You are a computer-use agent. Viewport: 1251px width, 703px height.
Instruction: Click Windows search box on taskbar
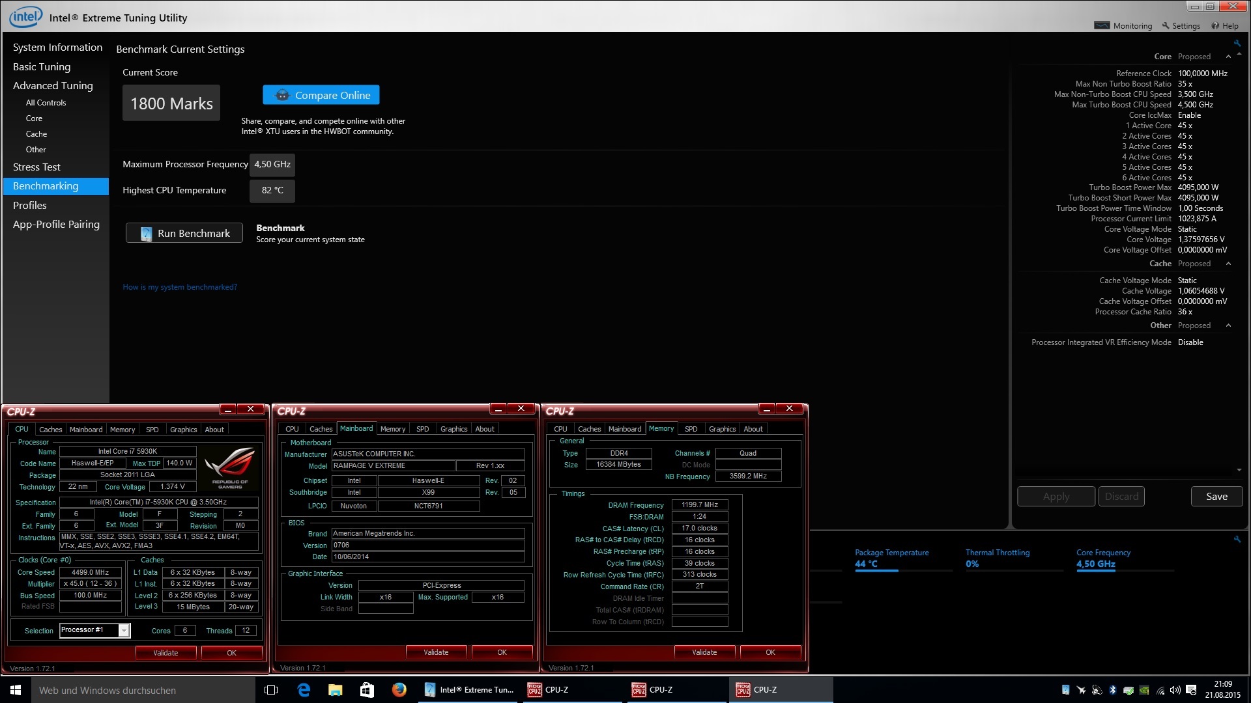(143, 690)
